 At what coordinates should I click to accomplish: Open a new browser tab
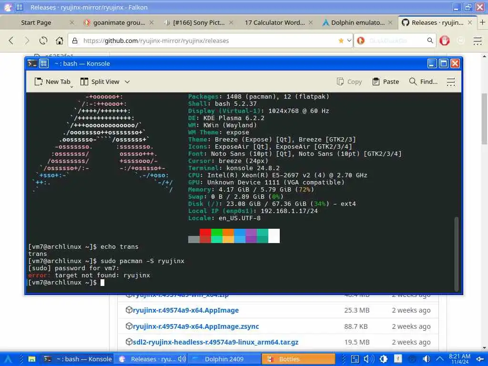pyautogui.click(x=482, y=22)
